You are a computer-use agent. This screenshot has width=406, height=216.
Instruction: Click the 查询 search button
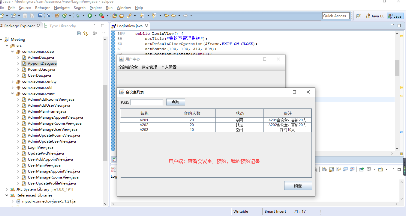[x=176, y=102]
